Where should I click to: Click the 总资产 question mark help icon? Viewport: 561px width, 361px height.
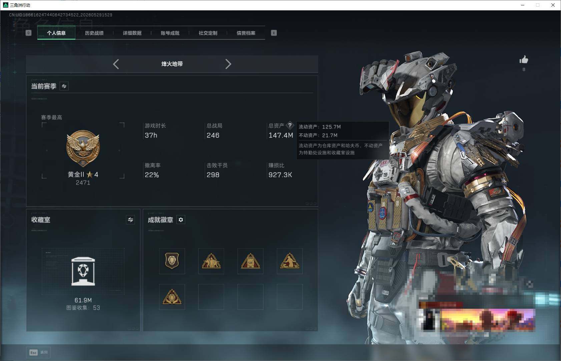click(290, 125)
